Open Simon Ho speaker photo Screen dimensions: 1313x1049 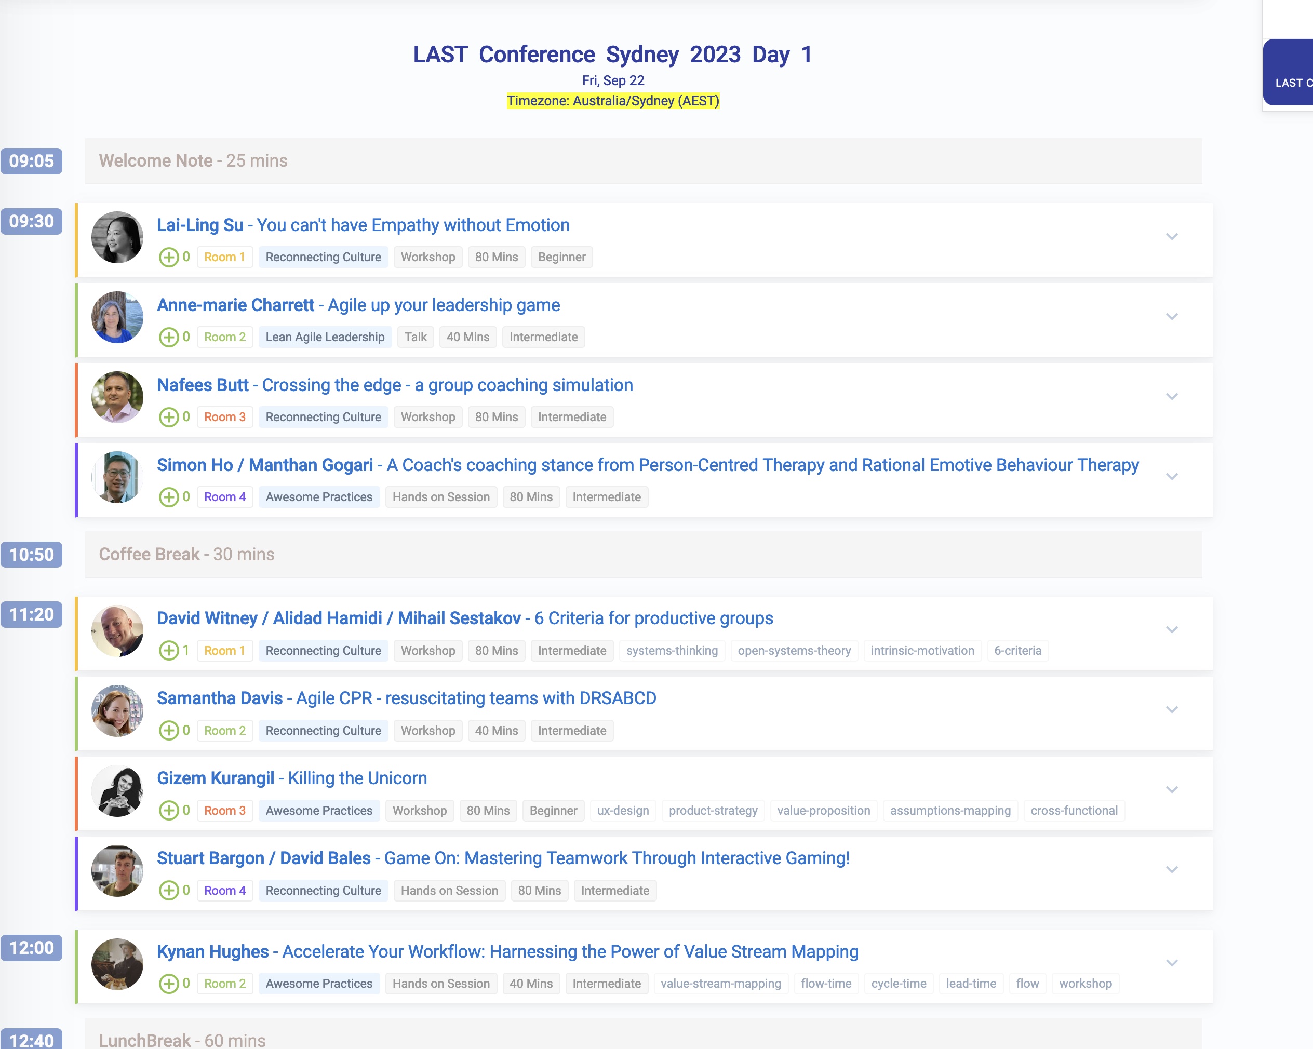117,477
